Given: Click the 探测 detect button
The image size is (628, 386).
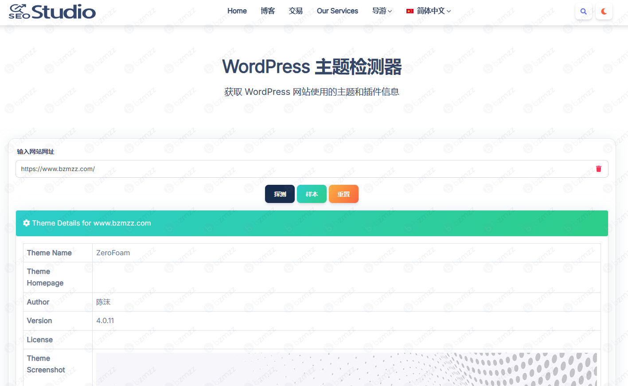Looking at the screenshot, I should [280, 194].
